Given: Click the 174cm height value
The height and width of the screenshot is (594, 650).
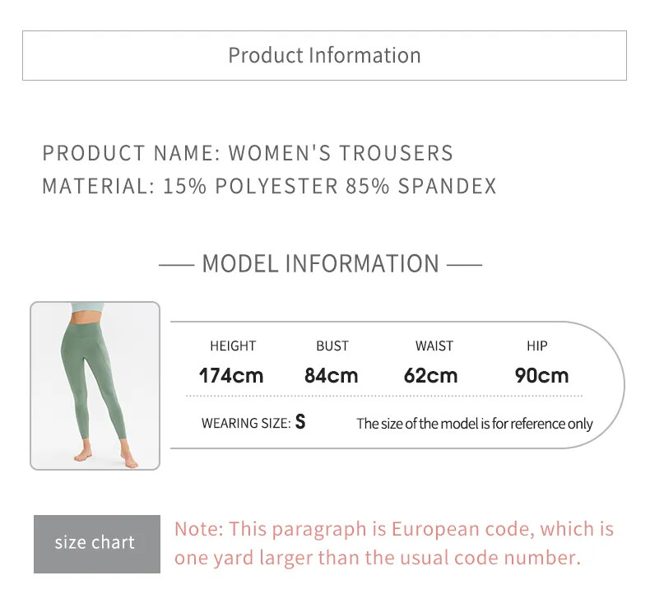Looking at the screenshot, I should pos(231,375).
